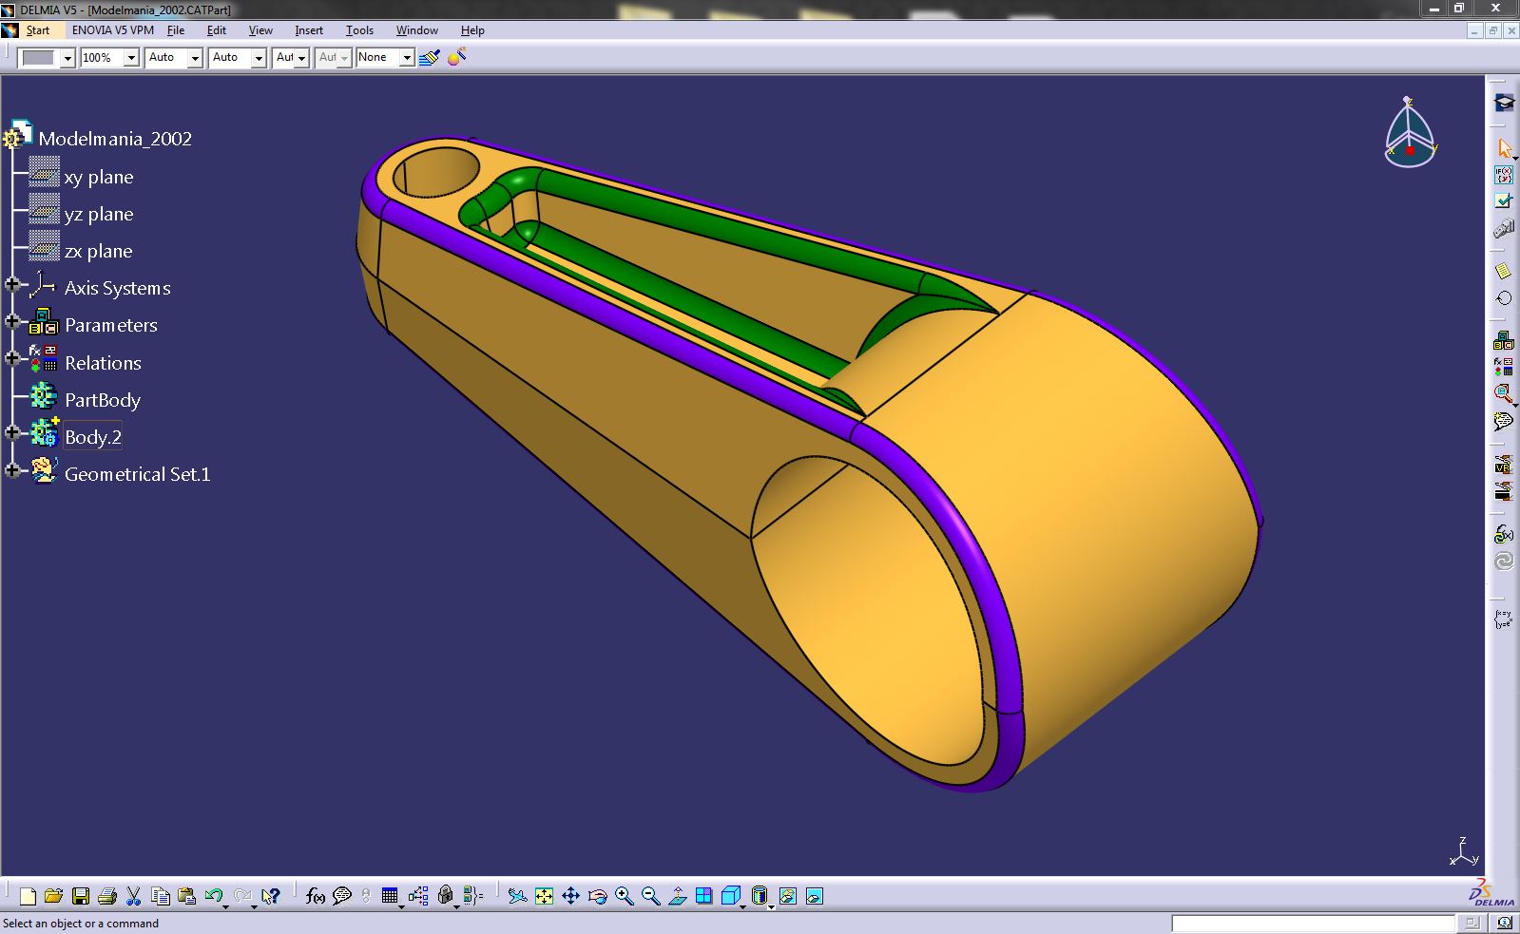The width and height of the screenshot is (1520, 934).
Task: Open the Formula f(x) editor
Action: (x=316, y=896)
